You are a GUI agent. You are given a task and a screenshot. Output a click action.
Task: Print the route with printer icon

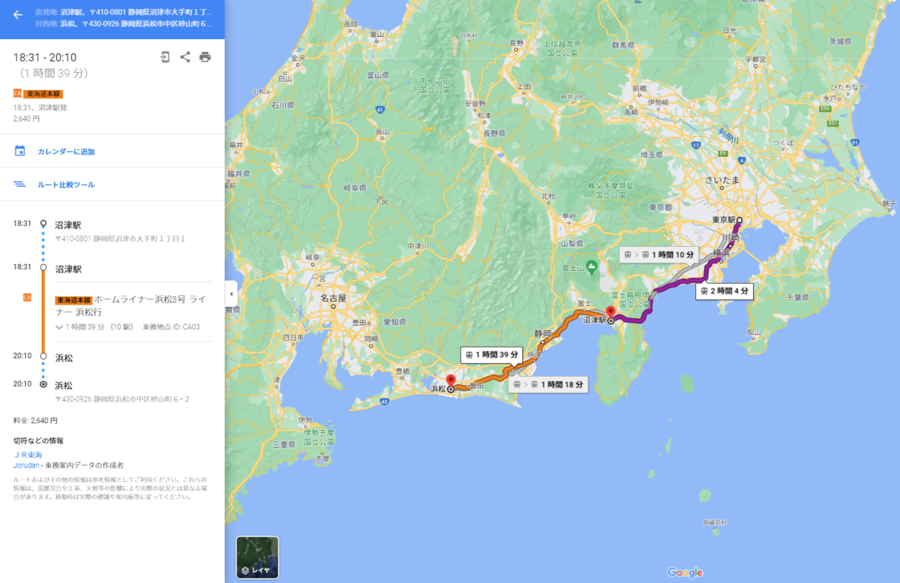[205, 57]
